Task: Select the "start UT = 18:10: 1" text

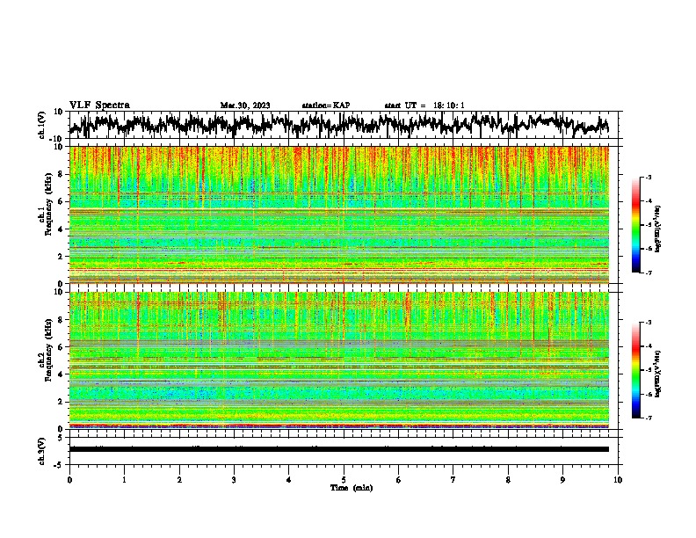Action: point(424,105)
